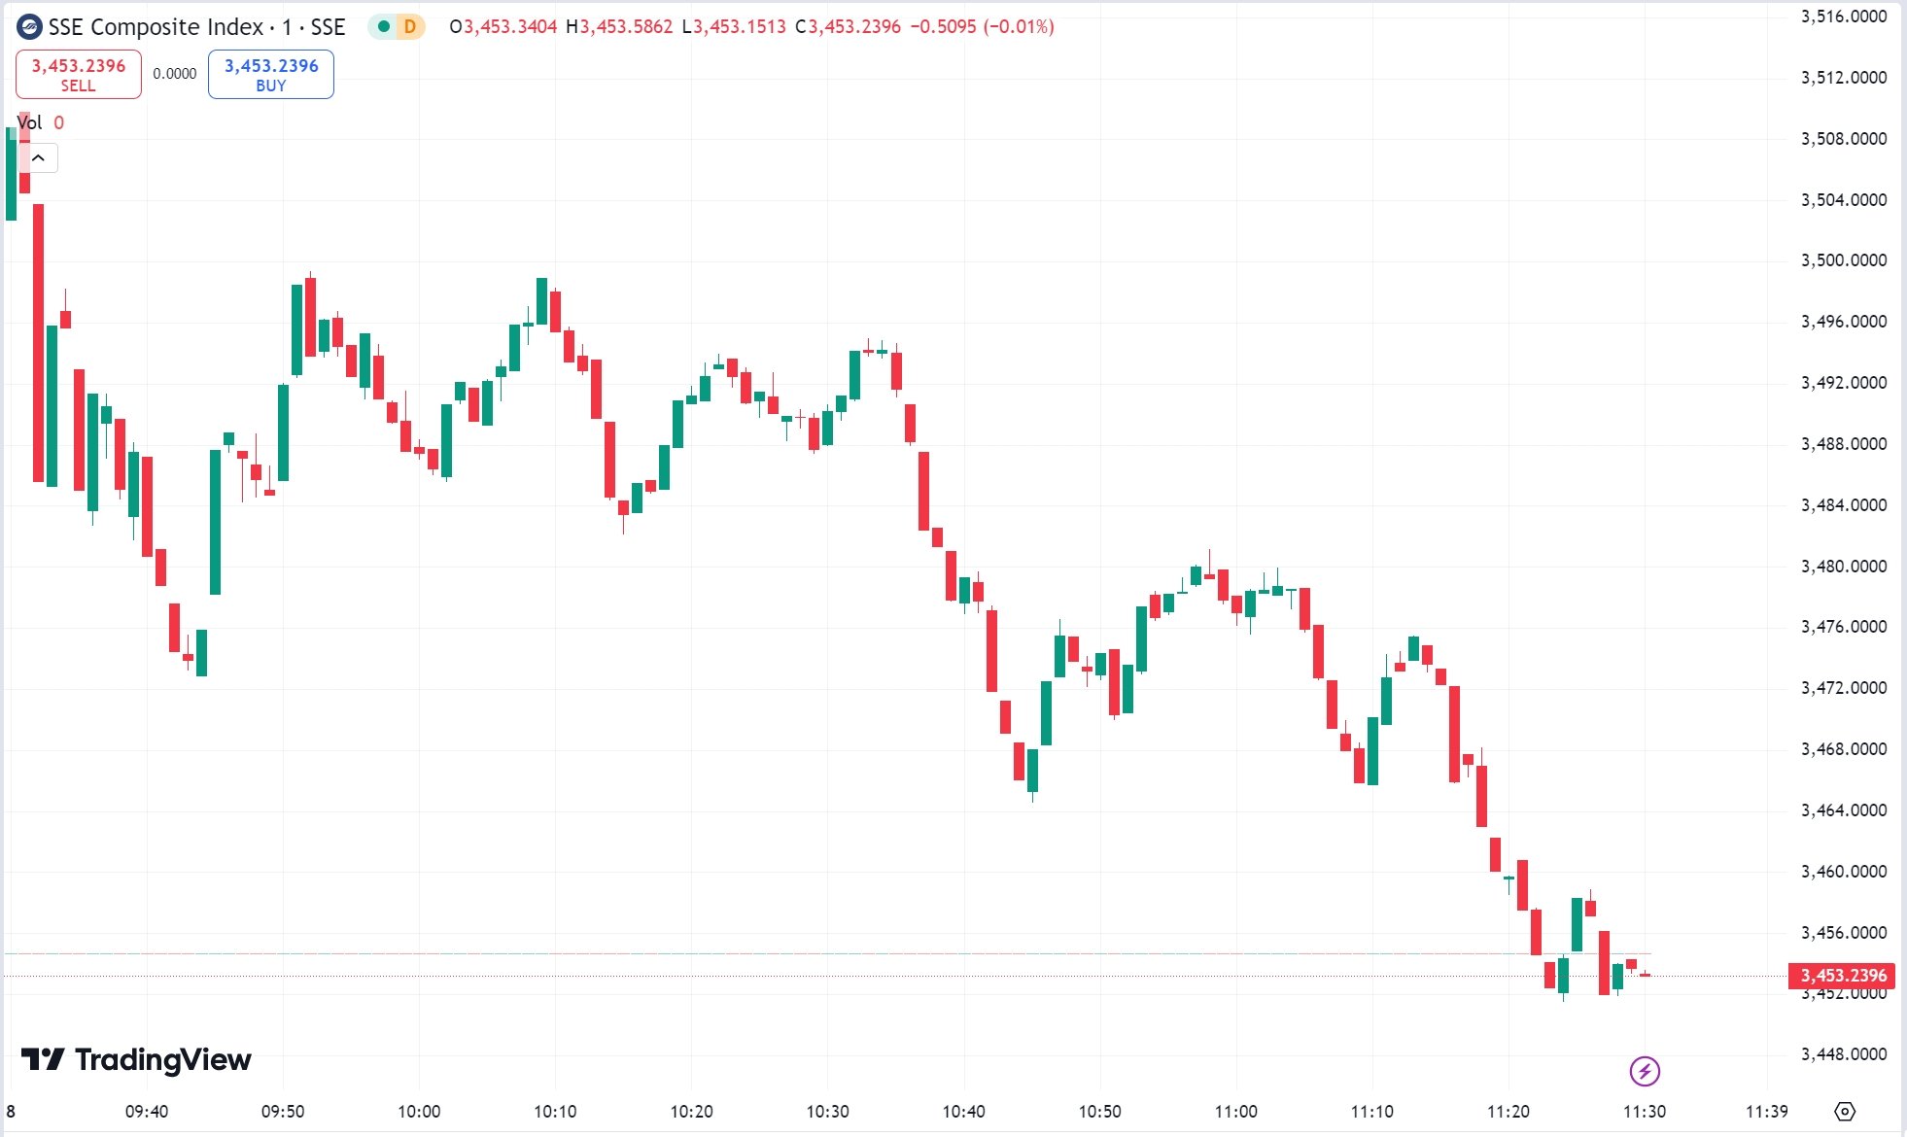
Task: Click the spread value 0.0000
Action: click(x=175, y=74)
